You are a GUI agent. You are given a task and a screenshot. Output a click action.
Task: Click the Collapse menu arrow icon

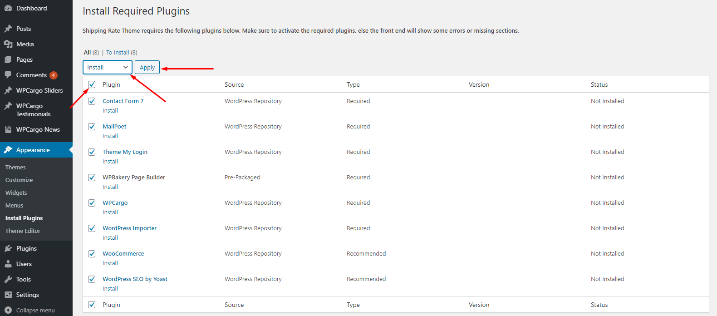(8, 310)
